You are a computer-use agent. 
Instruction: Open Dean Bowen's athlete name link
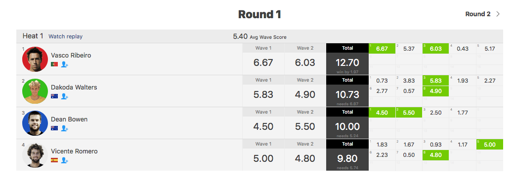69,120
